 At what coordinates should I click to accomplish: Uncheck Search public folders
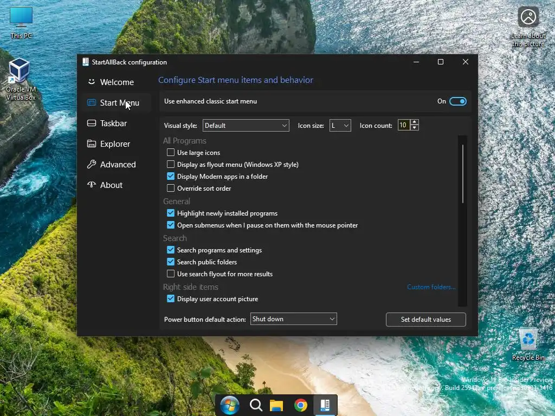[171, 262]
